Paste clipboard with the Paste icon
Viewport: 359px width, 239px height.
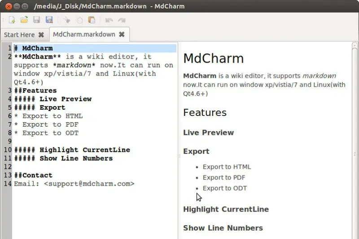[x=92, y=20]
